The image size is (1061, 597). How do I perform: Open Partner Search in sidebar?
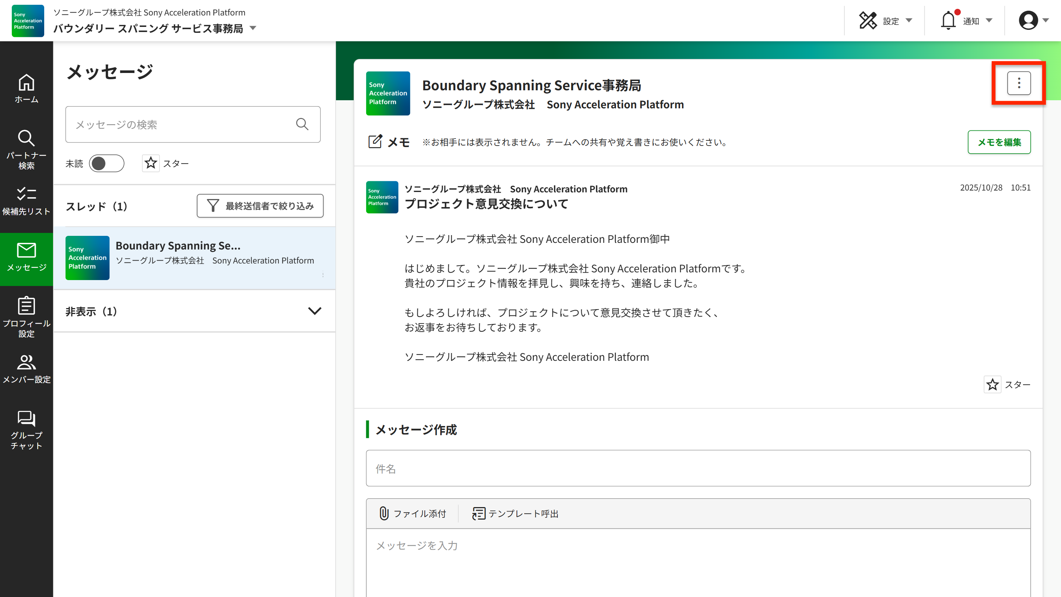point(27,149)
